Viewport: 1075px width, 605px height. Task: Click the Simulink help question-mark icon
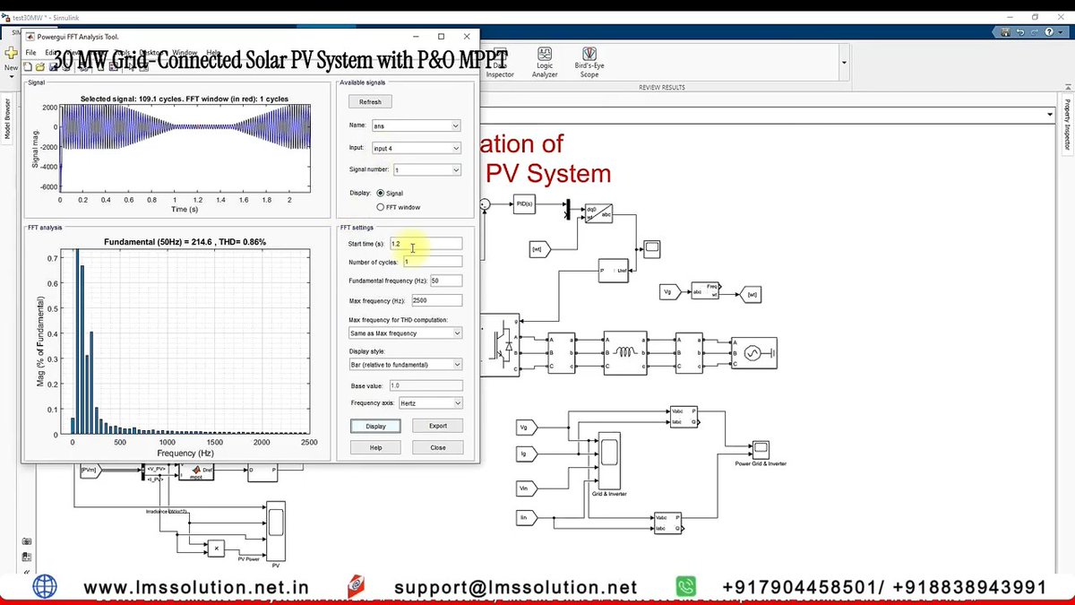point(1048,31)
